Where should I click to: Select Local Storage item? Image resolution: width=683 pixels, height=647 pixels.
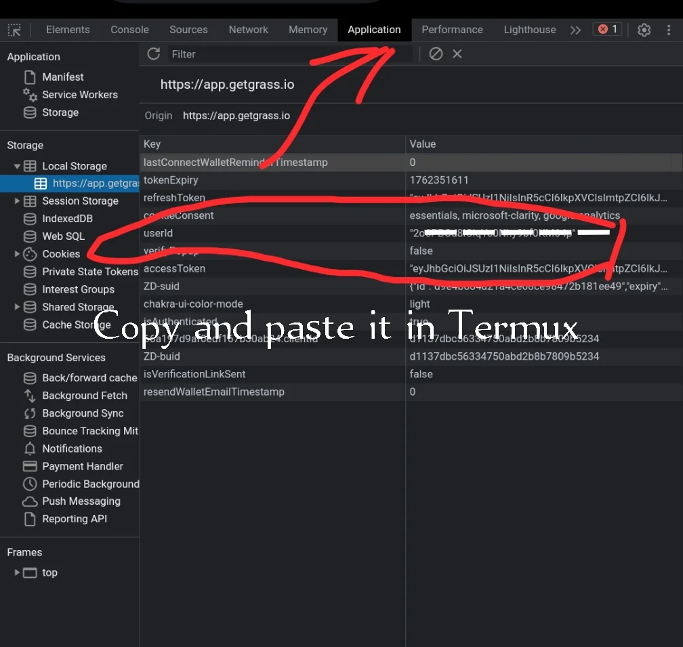(75, 166)
